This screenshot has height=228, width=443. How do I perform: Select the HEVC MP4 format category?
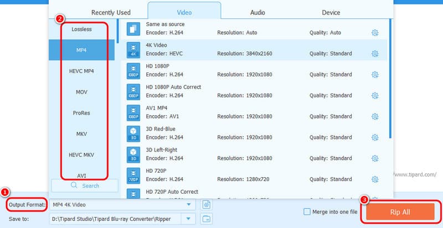(x=81, y=71)
